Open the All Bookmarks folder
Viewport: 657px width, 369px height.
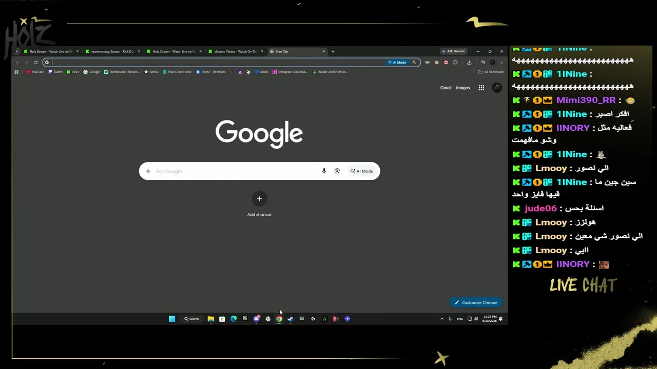point(491,72)
